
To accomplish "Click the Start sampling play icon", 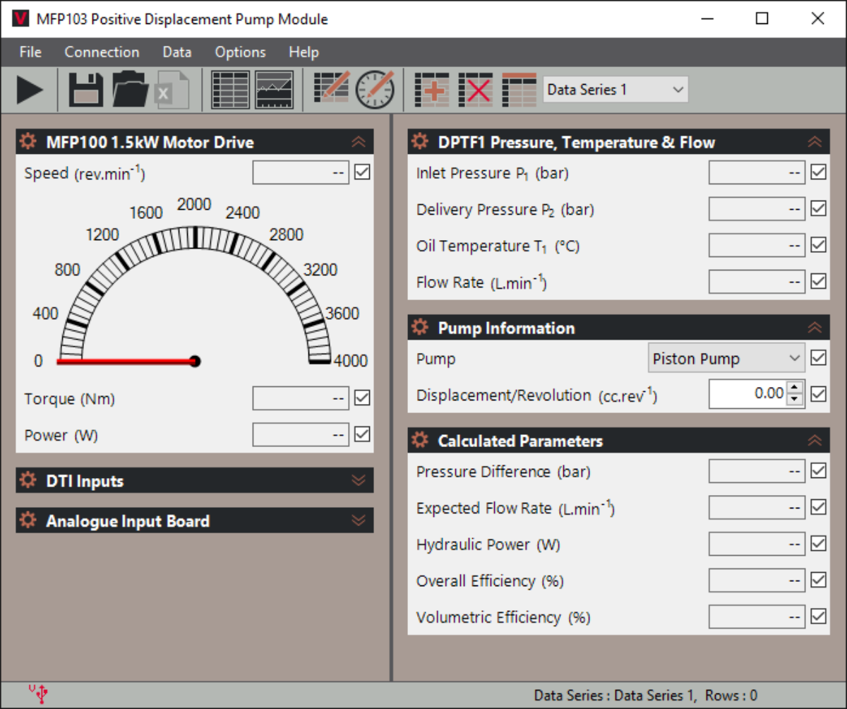I will tap(30, 90).
